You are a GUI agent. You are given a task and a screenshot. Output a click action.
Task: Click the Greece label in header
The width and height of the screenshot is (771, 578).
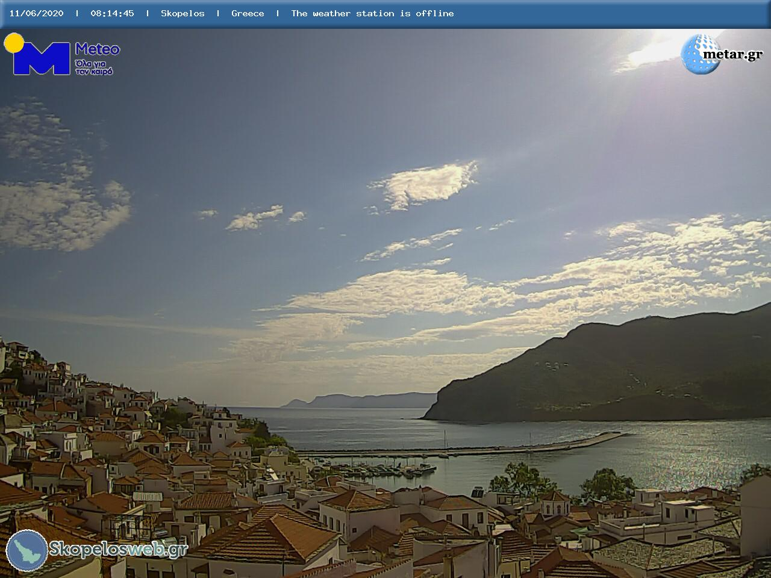[x=248, y=13]
